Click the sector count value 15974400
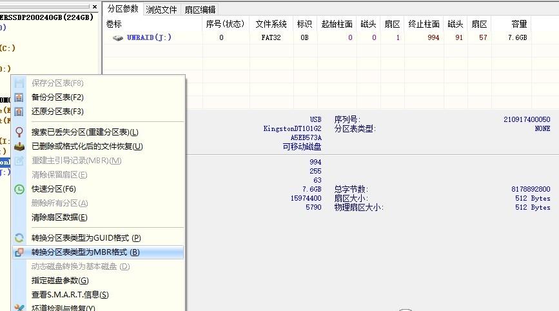The height and width of the screenshot is (311, 559). coord(306,198)
